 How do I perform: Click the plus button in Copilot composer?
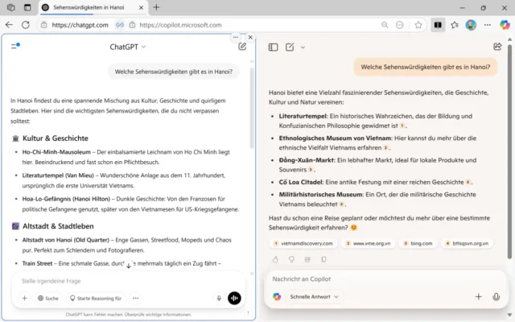coord(479,297)
